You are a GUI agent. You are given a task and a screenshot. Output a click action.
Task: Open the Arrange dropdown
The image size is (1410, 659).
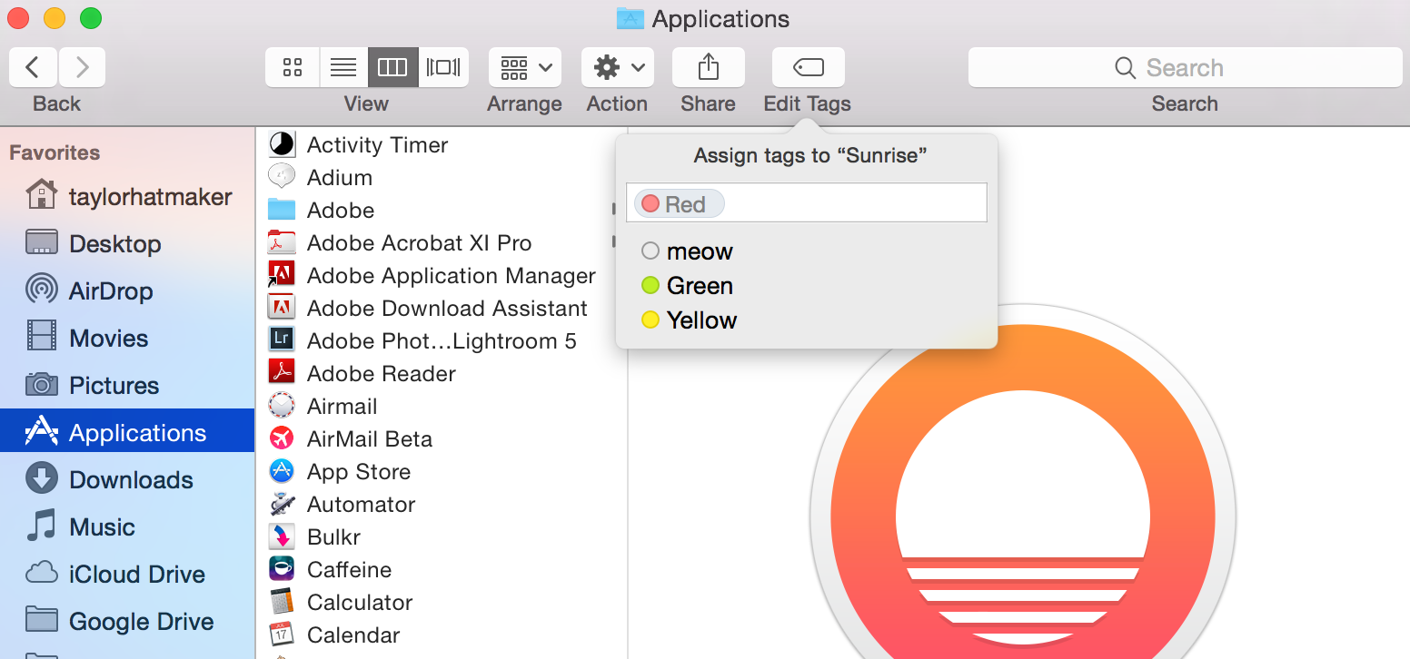pyautogui.click(x=525, y=67)
